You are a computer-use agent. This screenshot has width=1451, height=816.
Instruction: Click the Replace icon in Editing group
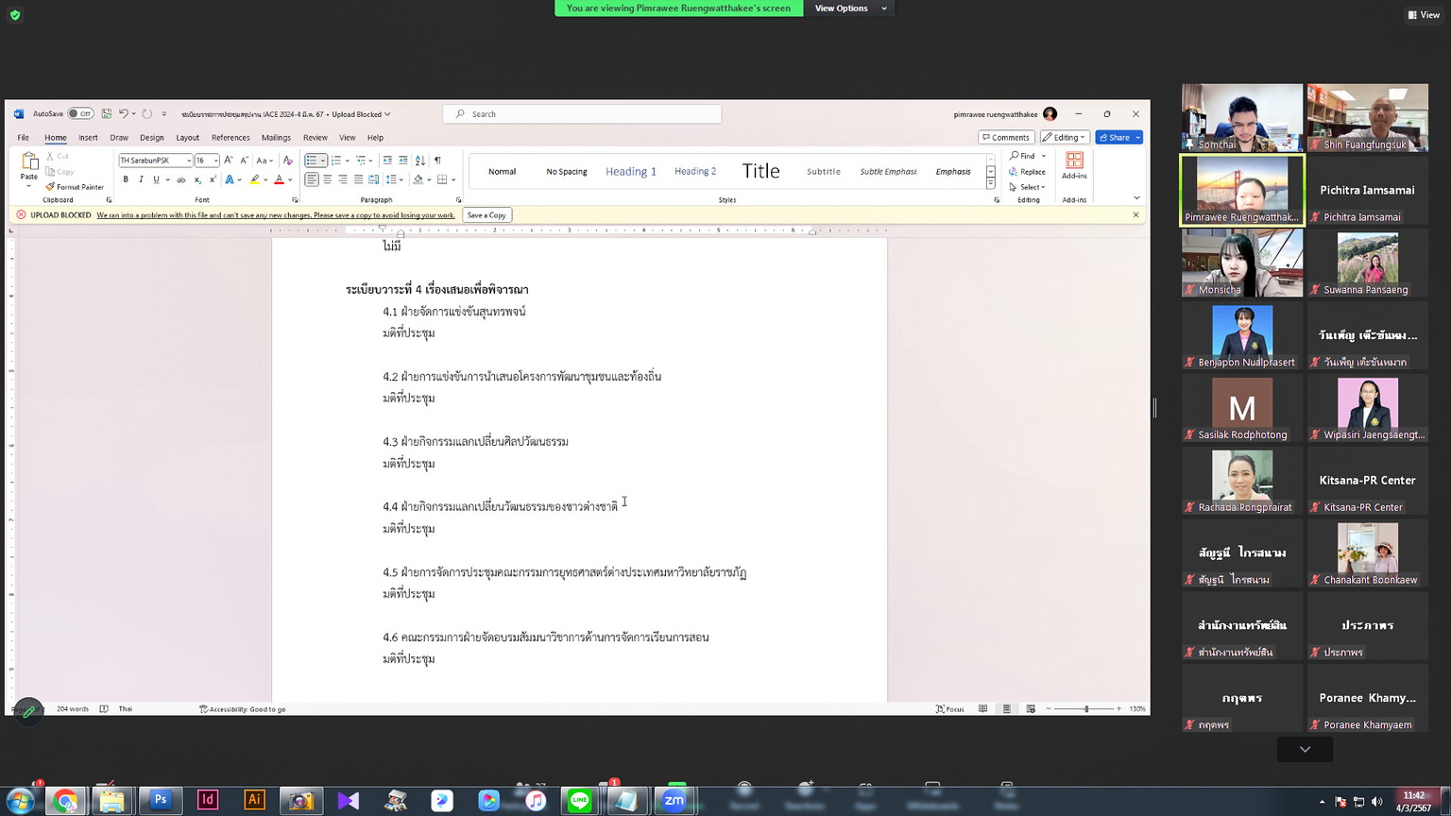[1027, 172]
